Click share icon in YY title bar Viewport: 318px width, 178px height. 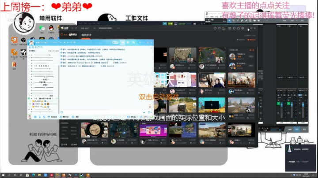point(71,42)
